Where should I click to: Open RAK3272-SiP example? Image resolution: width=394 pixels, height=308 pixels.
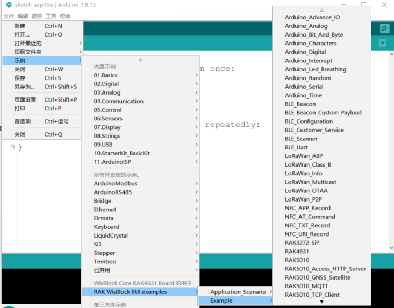[x=321, y=242]
